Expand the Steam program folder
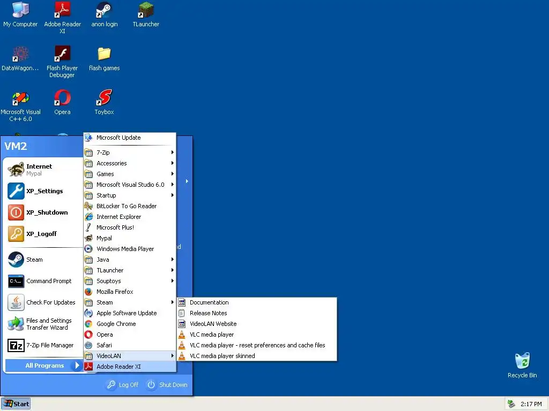549x411 pixels. (x=130, y=303)
